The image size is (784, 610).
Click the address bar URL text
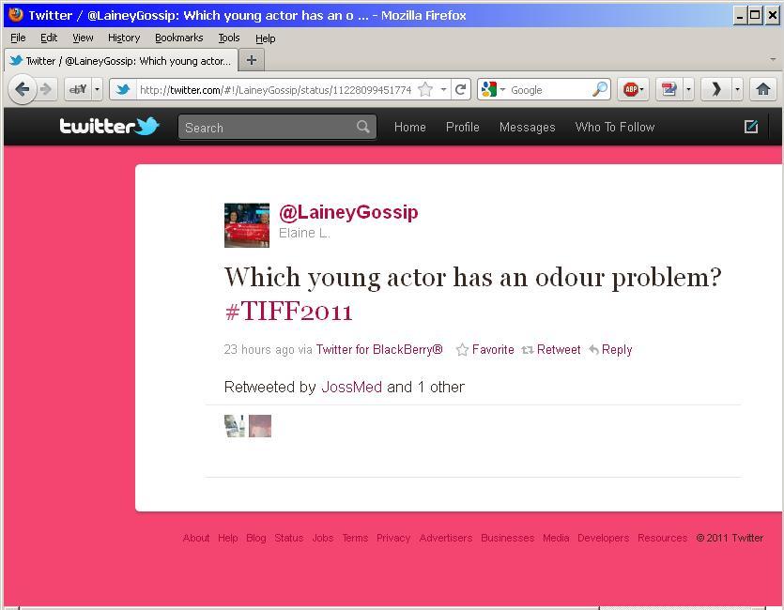(275, 90)
